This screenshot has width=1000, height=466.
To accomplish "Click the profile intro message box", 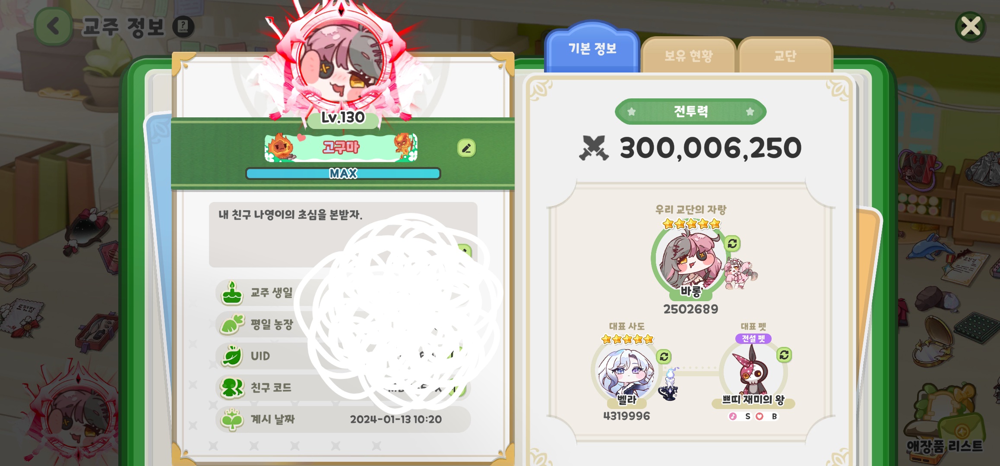I will point(343,234).
